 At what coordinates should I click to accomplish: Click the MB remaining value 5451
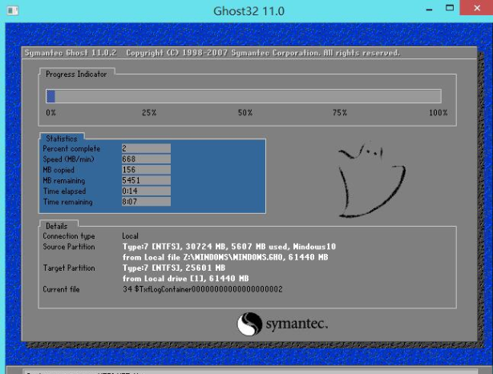145,180
